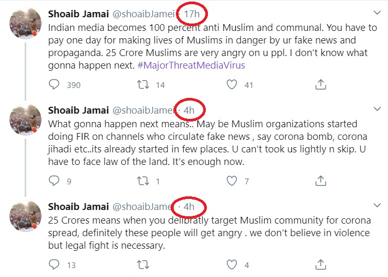Like the tweet with 7 likes
The height and width of the screenshot is (277, 388).
tap(232, 181)
